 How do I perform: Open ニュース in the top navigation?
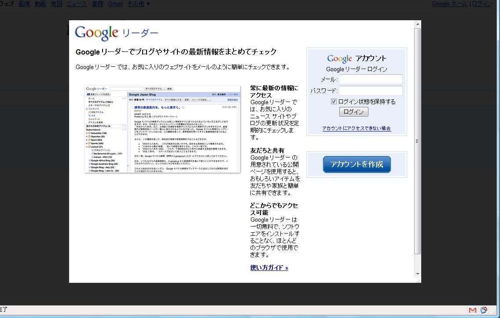click(77, 4)
